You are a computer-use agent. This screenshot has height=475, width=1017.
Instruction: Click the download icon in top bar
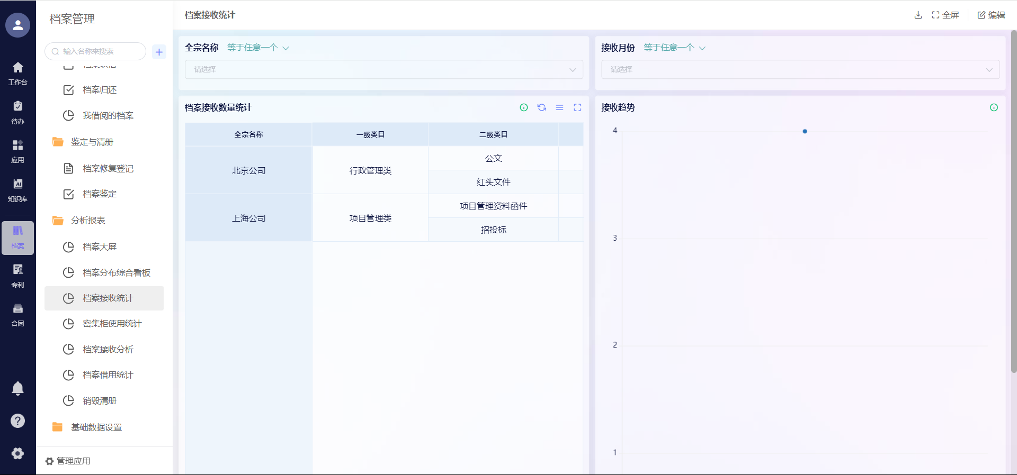918,15
